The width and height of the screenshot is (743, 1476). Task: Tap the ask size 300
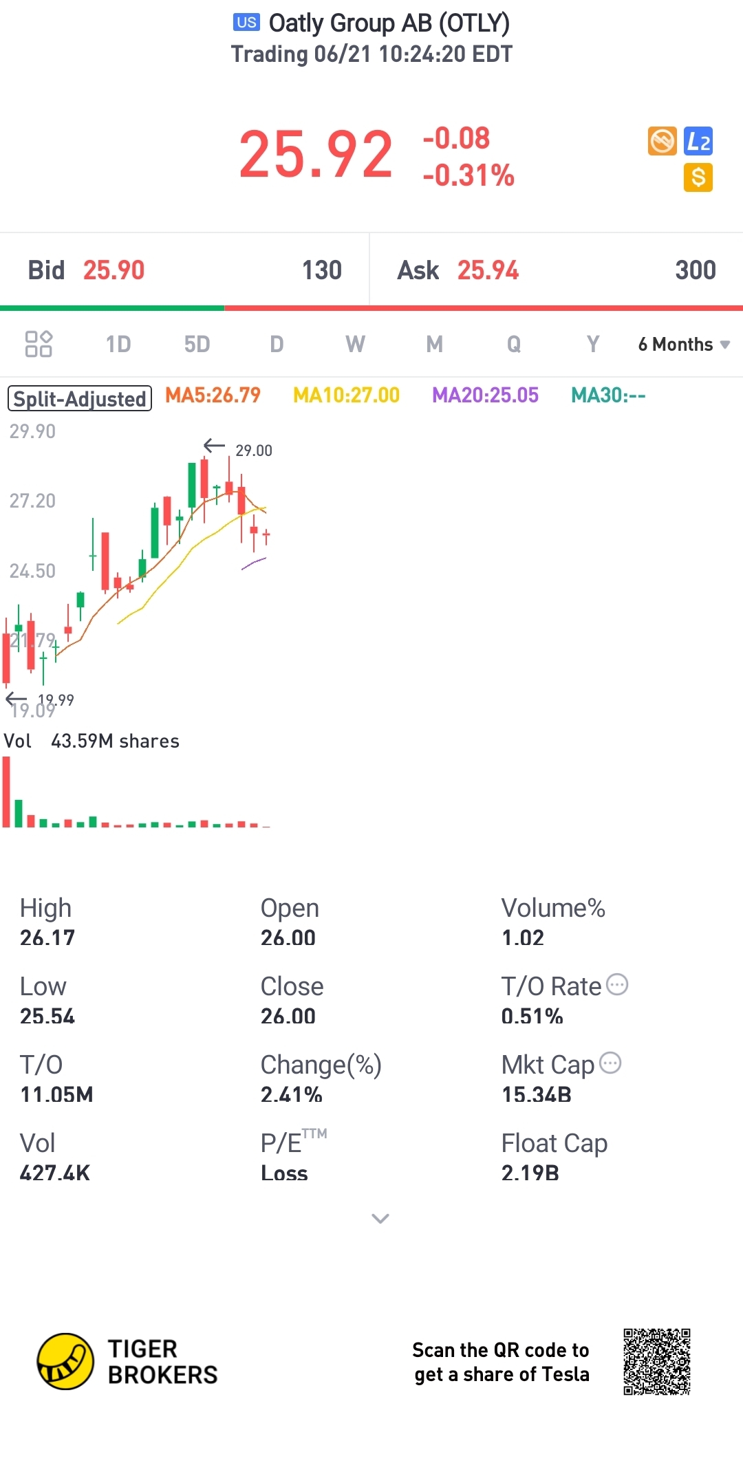point(696,270)
